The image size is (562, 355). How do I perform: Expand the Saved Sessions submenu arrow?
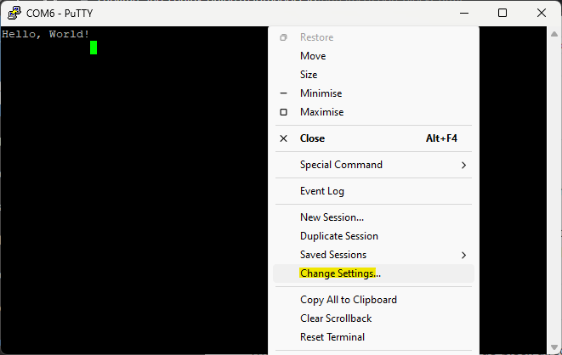[463, 255]
